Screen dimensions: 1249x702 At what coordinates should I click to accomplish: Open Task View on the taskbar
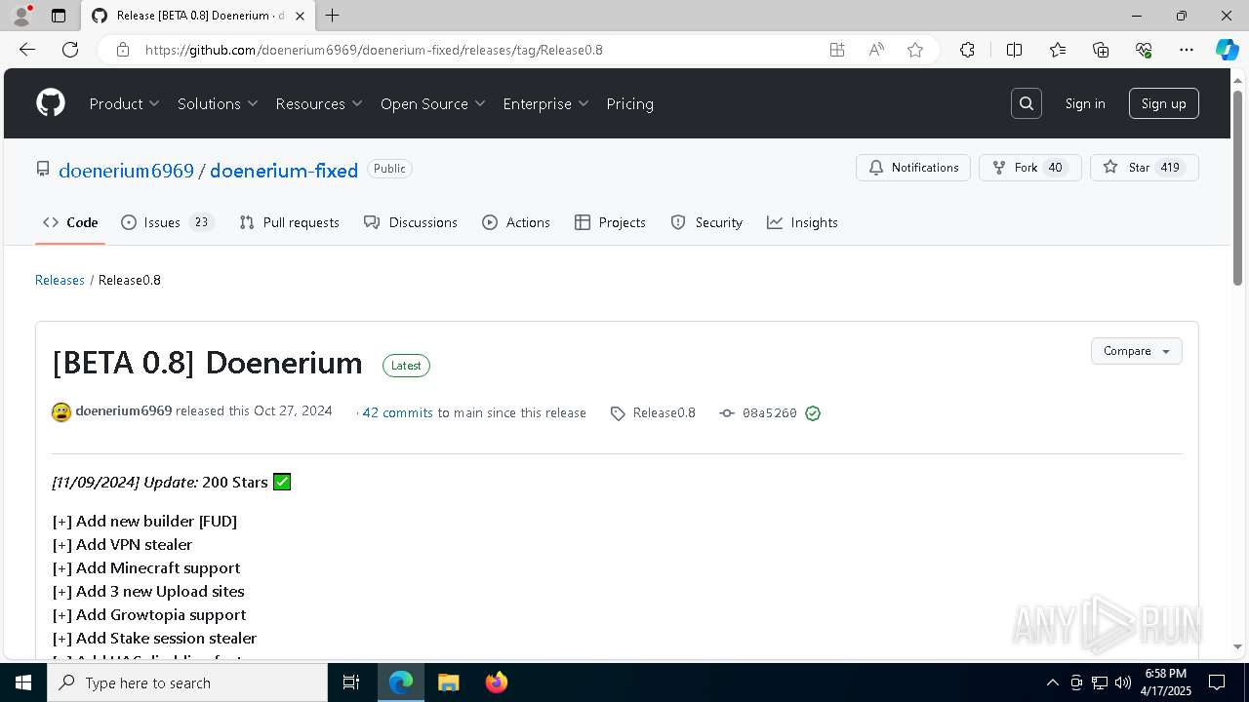pyautogui.click(x=351, y=682)
